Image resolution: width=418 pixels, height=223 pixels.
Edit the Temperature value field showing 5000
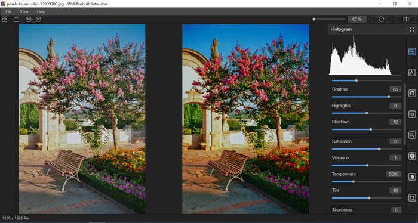(x=394, y=174)
